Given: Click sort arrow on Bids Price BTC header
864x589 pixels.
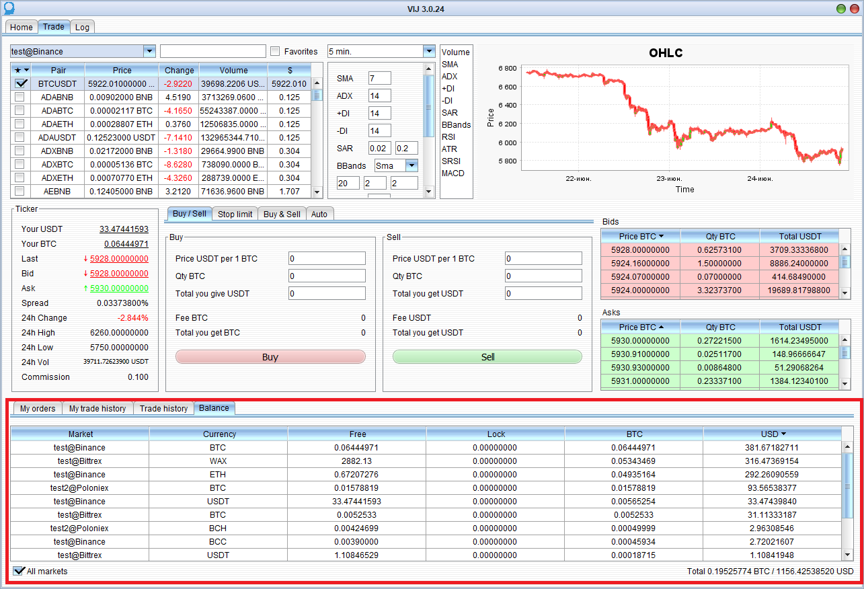Looking at the screenshot, I should [661, 236].
